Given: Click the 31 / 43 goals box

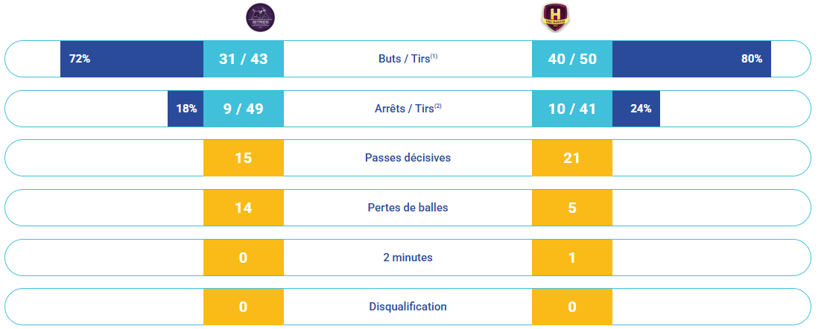Looking at the screenshot, I should [x=244, y=59].
